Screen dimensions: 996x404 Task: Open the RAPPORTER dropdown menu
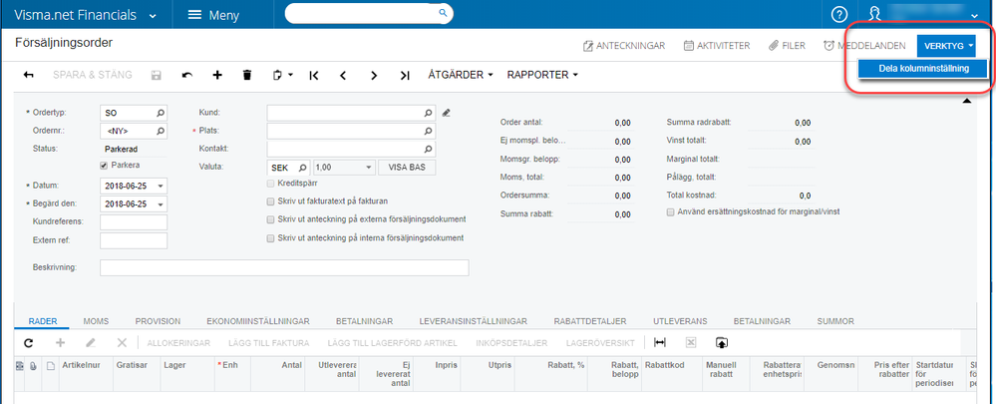(542, 75)
